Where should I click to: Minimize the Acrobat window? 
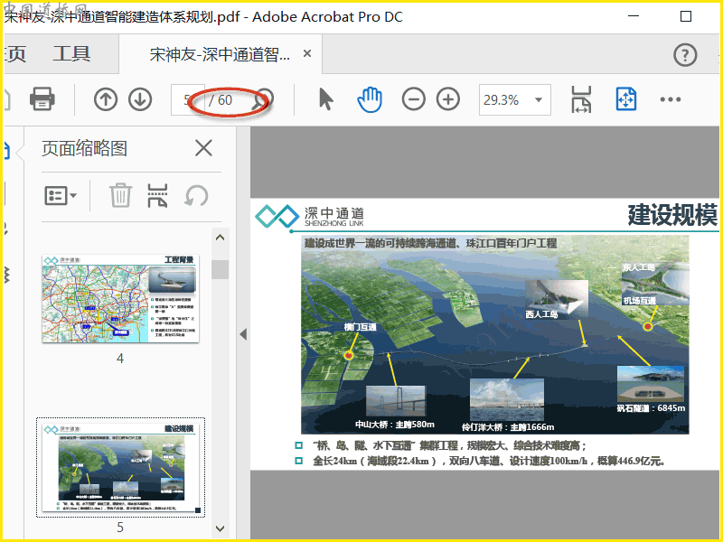[x=634, y=16]
